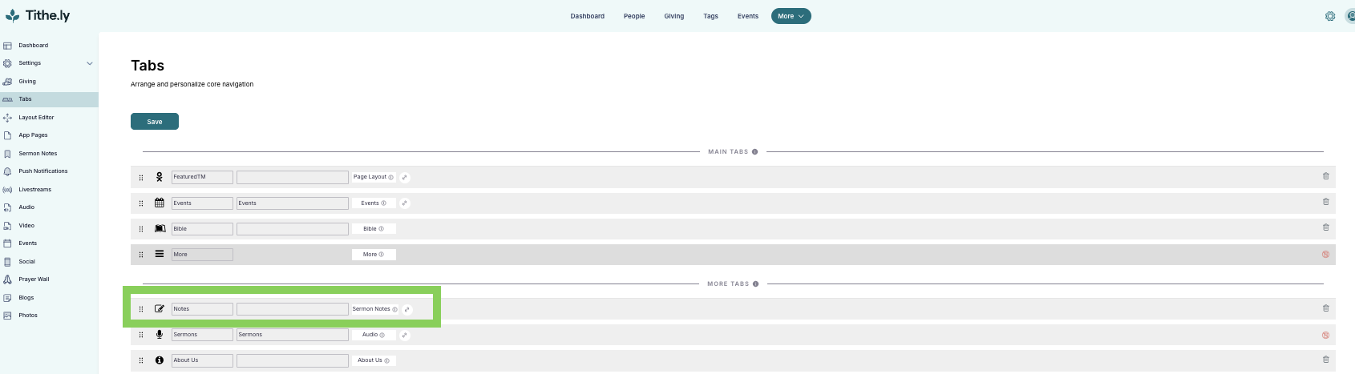Open the More dropdown in top navigation
The width and height of the screenshot is (1355, 374).
pyautogui.click(x=791, y=16)
